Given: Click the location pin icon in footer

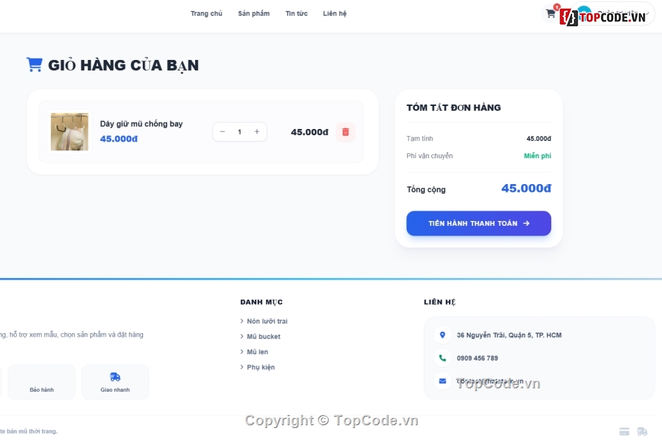Looking at the screenshot, I should point(442,335).
